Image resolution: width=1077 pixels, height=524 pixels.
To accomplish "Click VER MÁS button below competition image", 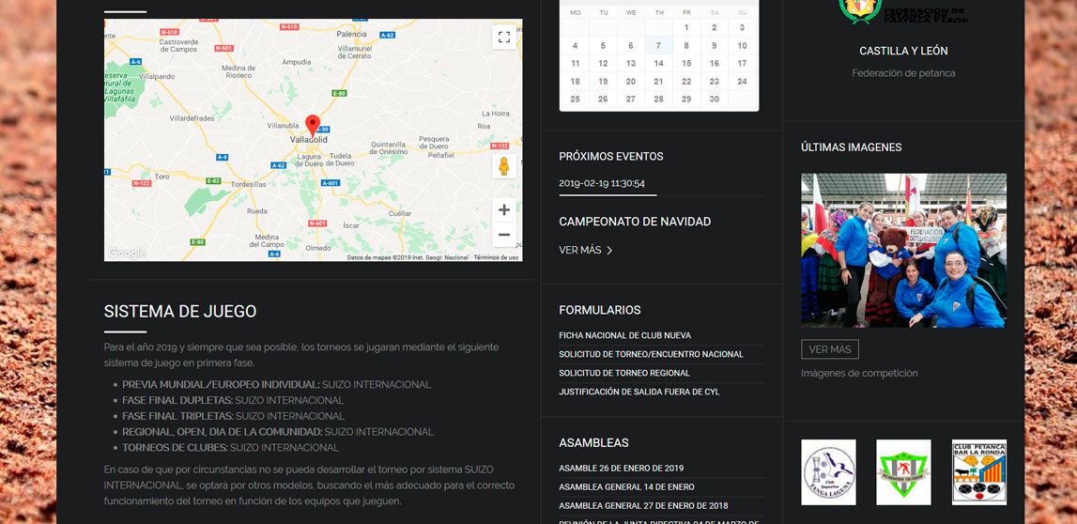I will pyautogui.click(x=829, y=349).
